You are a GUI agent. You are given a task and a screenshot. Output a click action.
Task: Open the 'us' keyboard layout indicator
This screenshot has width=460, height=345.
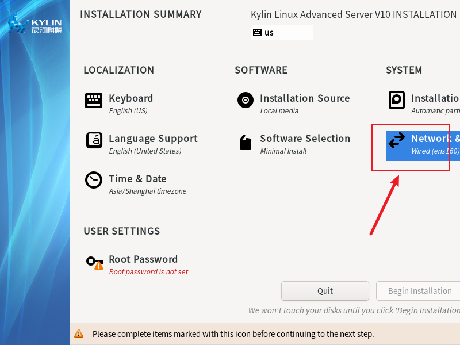(x=282, y=33)
